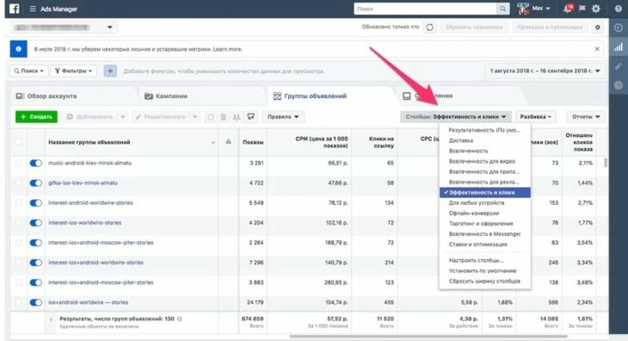Click Настроить столбцы option
628x341 pixels.
[476, 260]
